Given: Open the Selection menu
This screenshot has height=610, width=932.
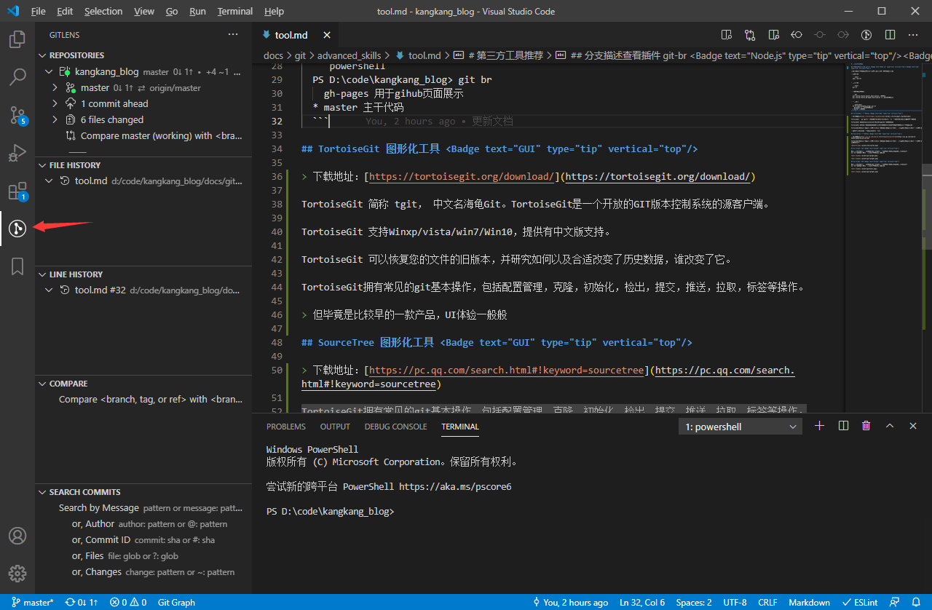Looking at the screenshot, I should coord(103,11).
